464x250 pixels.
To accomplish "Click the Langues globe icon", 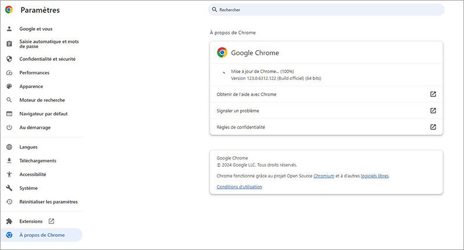I will pos(9,147).
